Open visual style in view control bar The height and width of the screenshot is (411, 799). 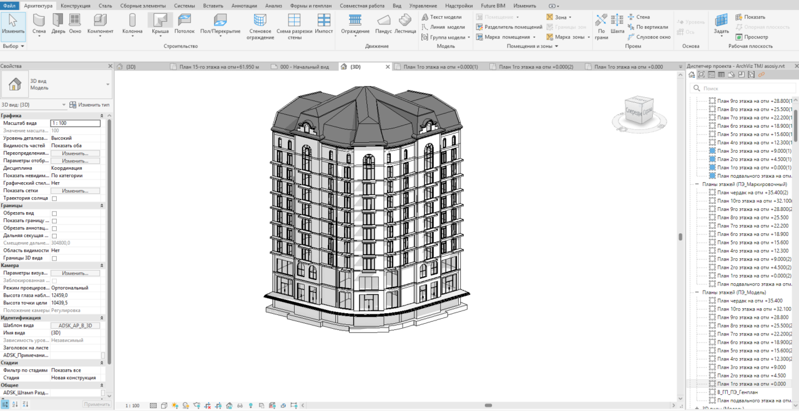(164, 405)
